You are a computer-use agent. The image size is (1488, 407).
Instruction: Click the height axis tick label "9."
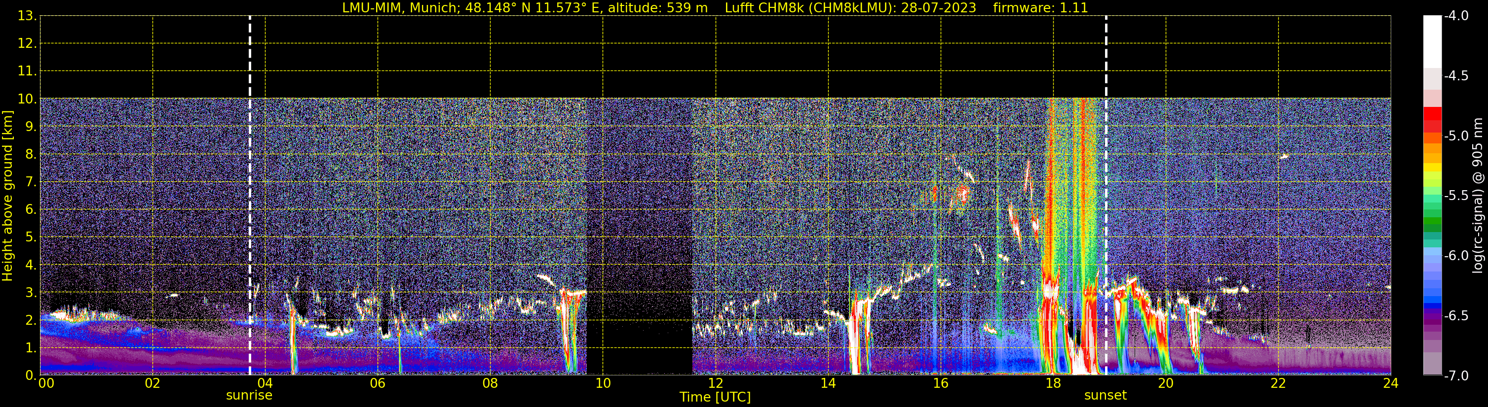click(x=31, y=126)
